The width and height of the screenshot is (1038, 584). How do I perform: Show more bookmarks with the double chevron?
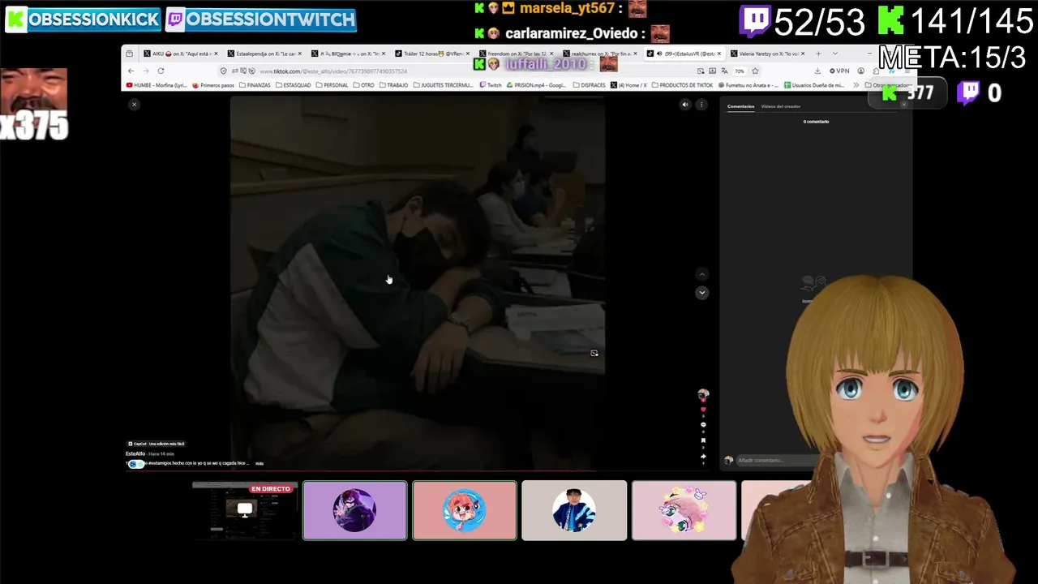click(856, 85)
